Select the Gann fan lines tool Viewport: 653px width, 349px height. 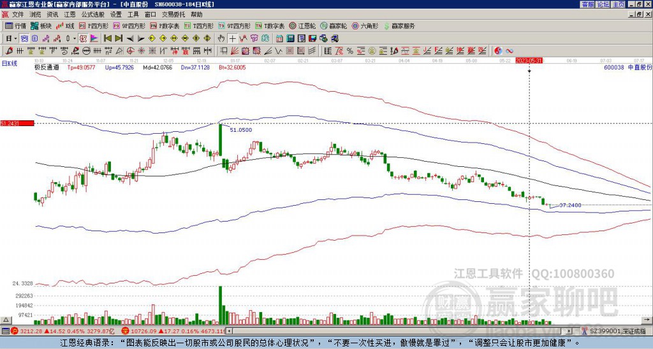[x=235, y=51]
